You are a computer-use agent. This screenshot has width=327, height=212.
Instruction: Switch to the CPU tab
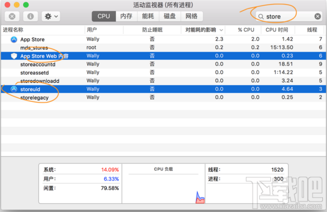click(x=104, y=16)
